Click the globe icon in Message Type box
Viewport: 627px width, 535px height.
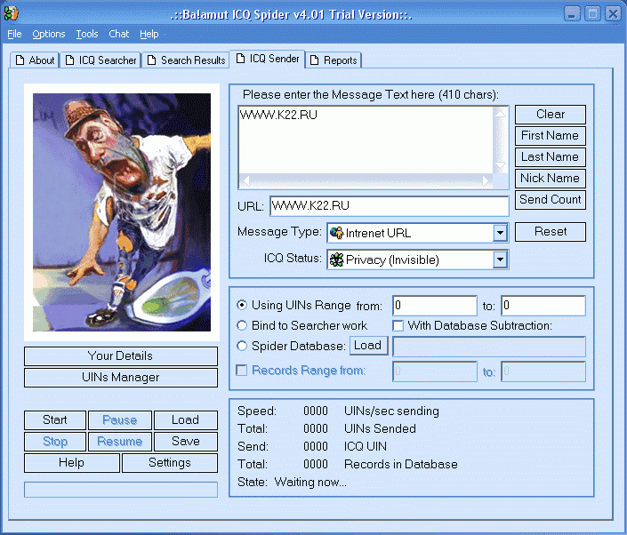[337, 233]
